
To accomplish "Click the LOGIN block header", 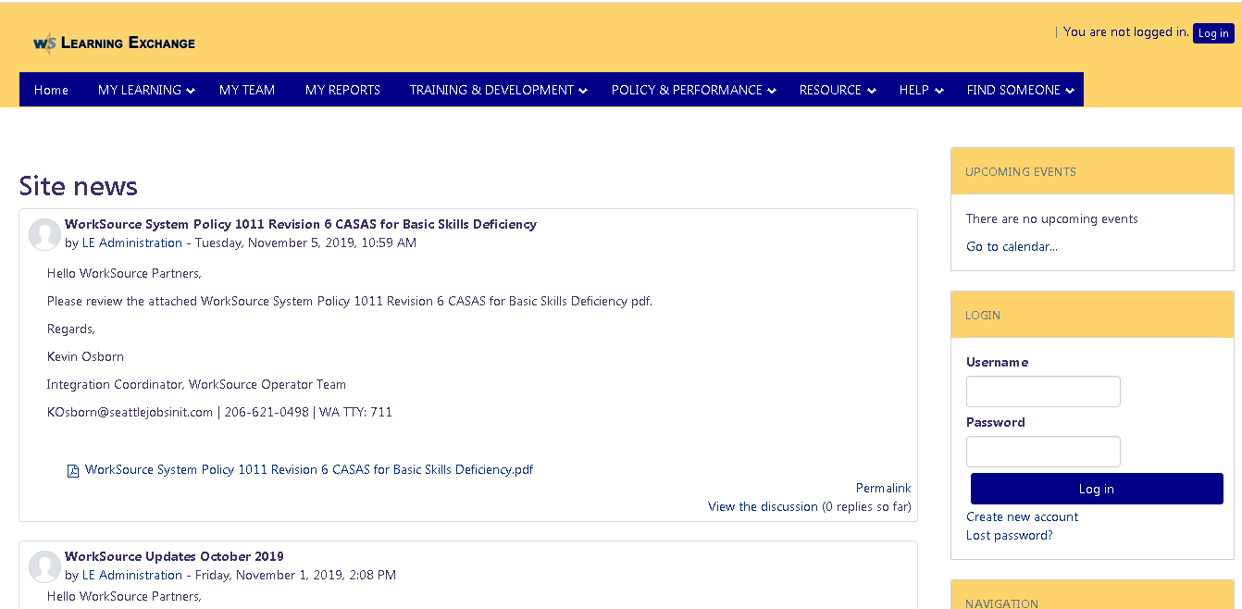I will [1092, 315].
